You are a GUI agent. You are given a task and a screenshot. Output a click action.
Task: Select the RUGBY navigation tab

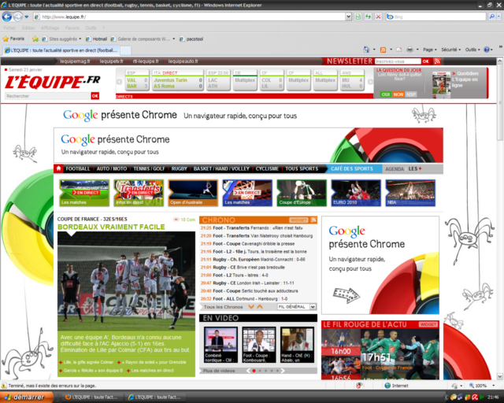pos(179,168)
